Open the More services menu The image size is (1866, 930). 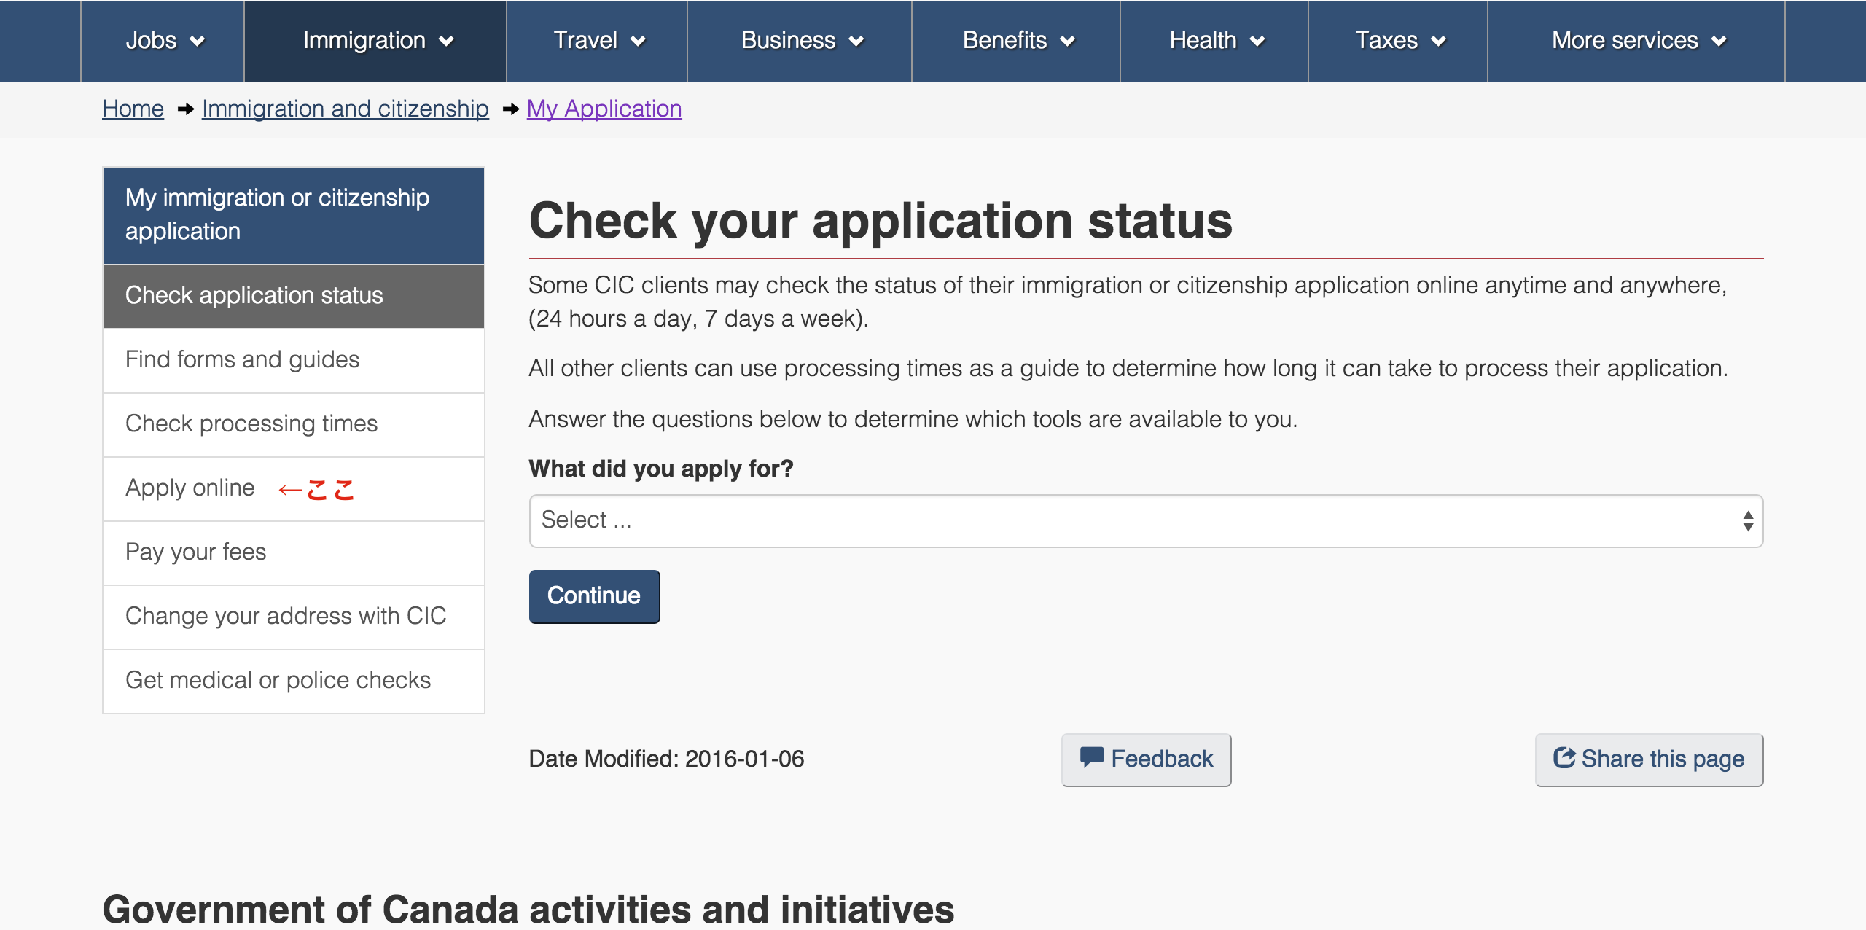(x=1636, y=41)
